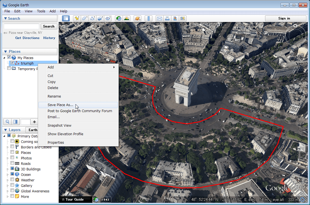The height and width of the screenshot is (205, 310).
Task: Select the Add Placemark tool
Action: coord(76,18)
